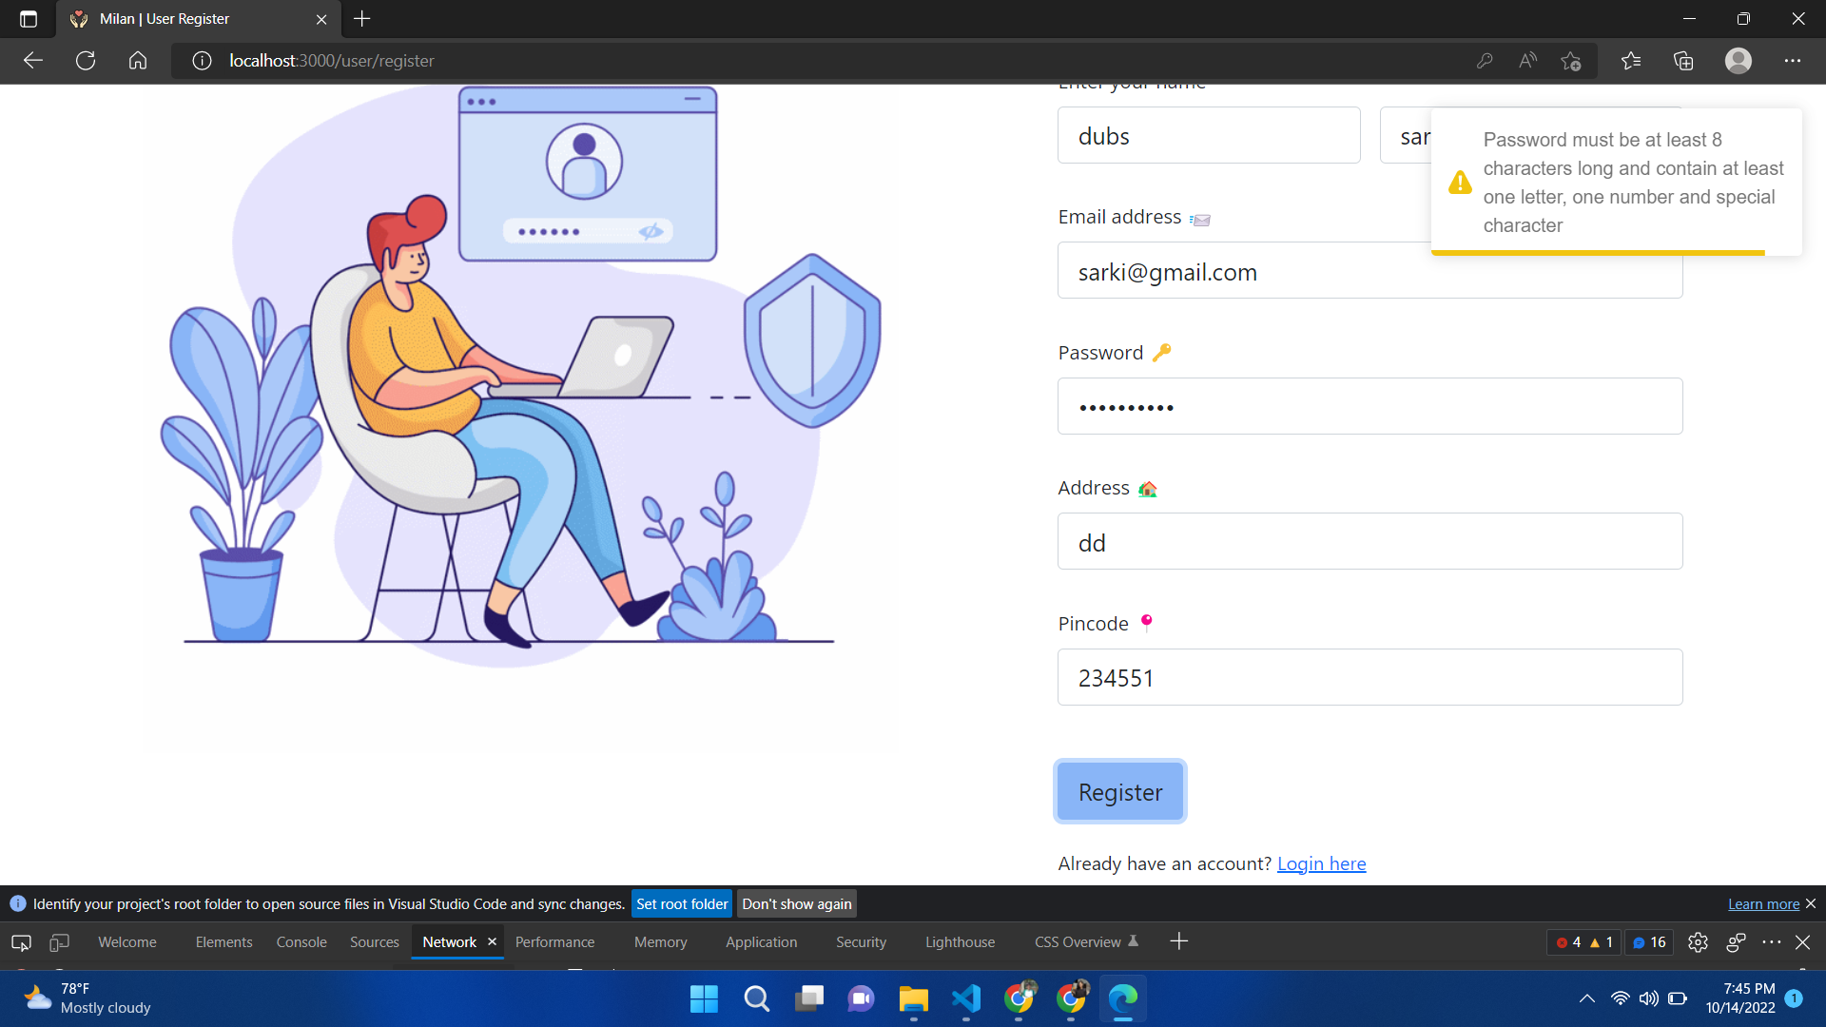Click Set root folder button

[681, 903]
